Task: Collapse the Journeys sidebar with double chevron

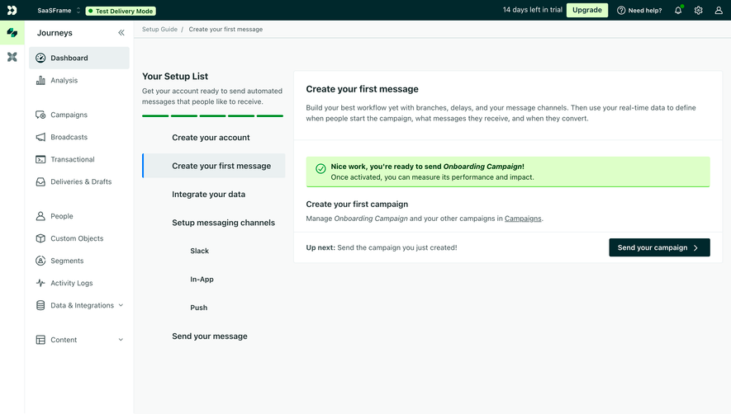Action: (121, 33)
